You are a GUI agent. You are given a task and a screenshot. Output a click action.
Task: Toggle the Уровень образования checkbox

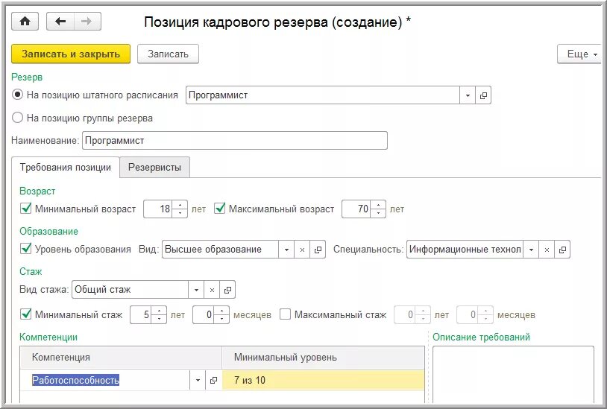coord(25,249)
